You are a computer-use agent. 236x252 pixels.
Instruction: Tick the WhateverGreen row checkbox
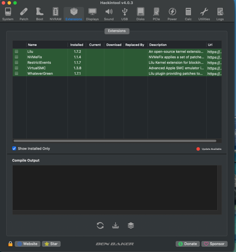(x=16, y=73)
